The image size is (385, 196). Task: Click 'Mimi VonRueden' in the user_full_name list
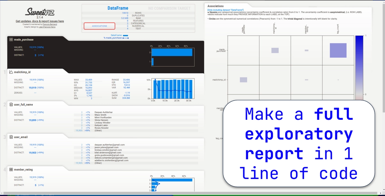[x=103, y=118]
